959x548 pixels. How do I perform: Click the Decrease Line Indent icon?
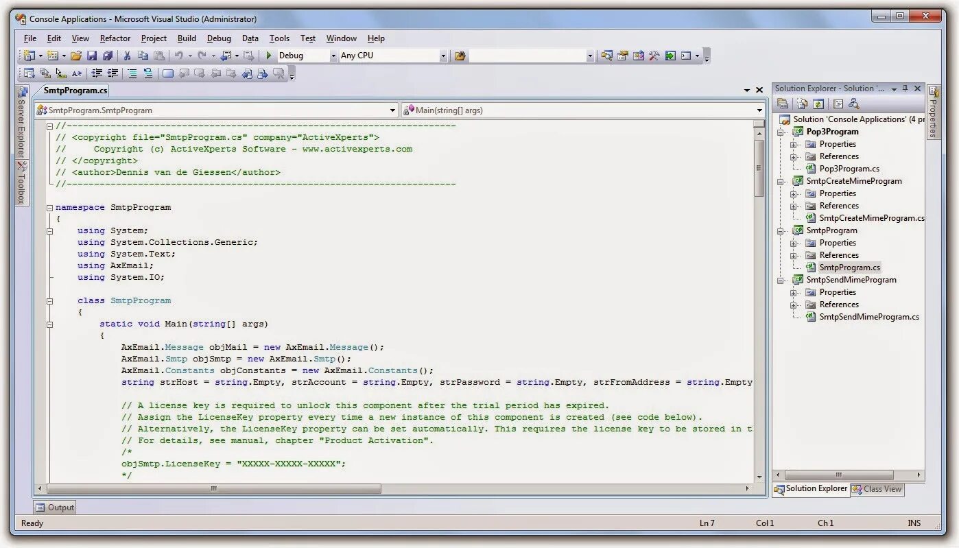point(97,73)
